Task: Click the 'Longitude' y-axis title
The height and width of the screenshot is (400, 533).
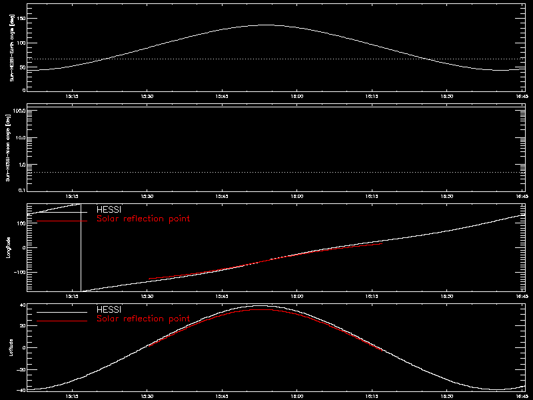Action: (x=9, y=247)
